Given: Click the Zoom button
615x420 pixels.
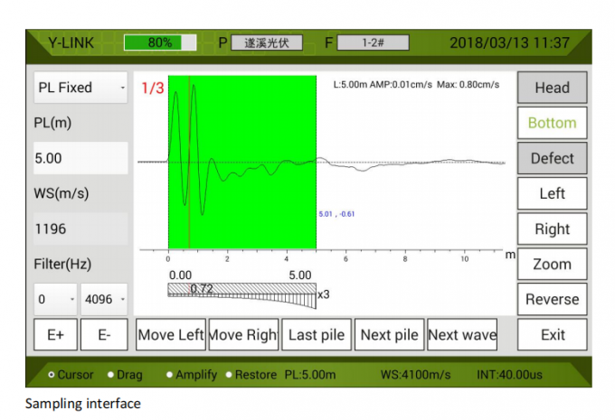Looking at the screenshot, I should click(x=552, y=264).
